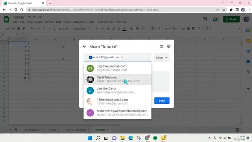
Task: Click the insert link icon
Action: coord(183,29)
